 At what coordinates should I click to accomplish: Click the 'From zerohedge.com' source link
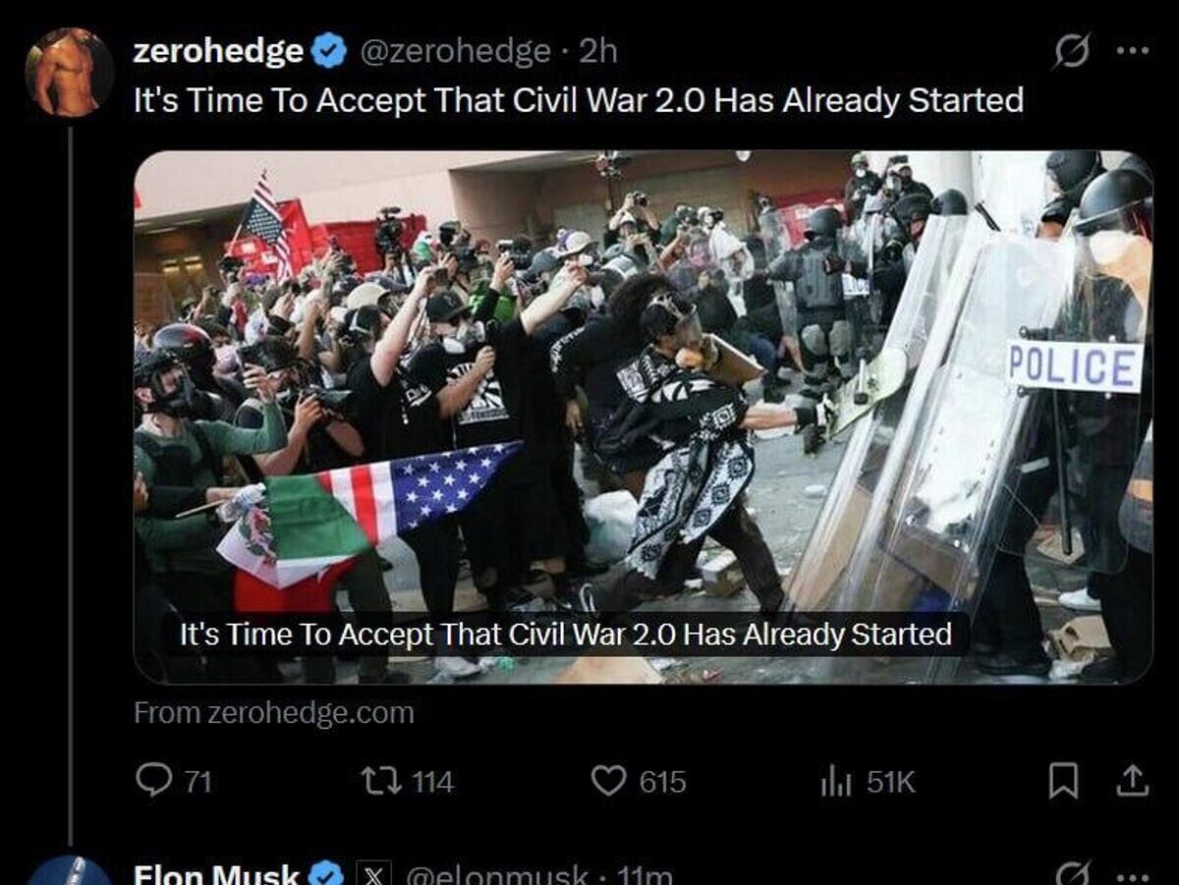(x=274, y=713)
